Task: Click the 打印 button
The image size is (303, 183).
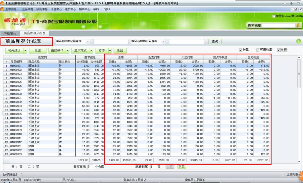Action: pos(102,51)
